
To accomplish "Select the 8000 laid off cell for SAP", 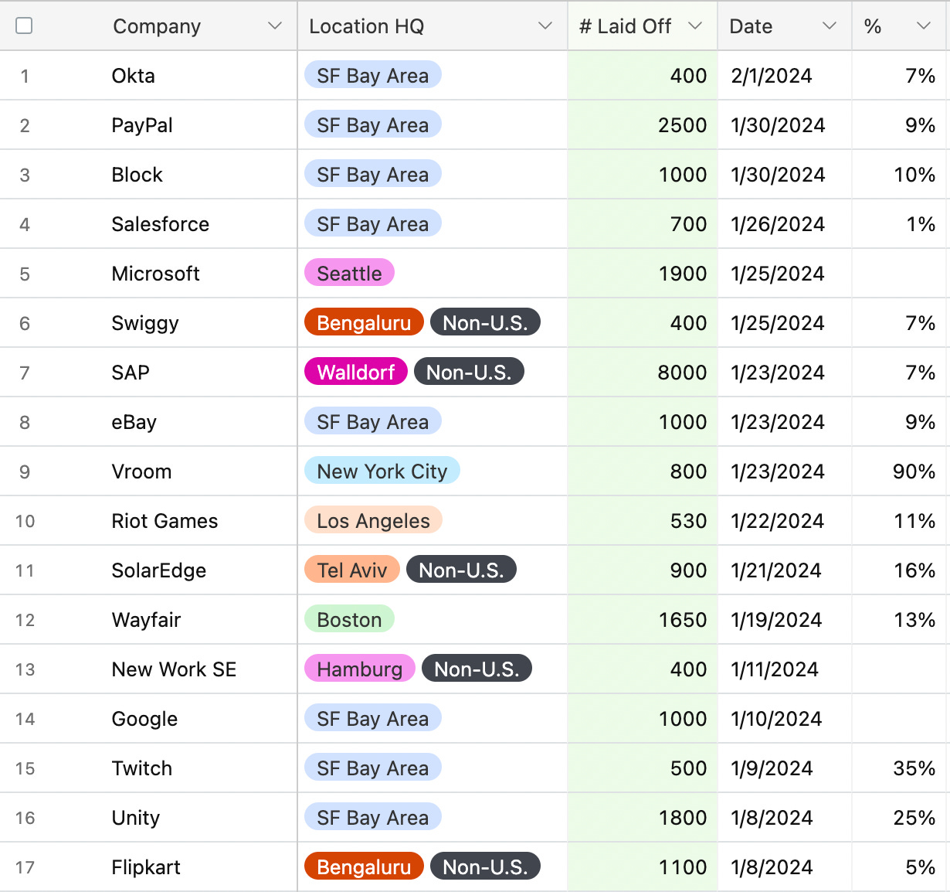I will coord(643,373).
